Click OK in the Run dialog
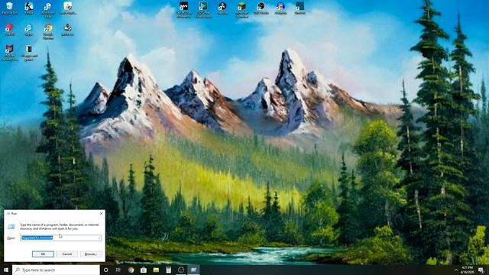Image resolution: width=489 pixels, height=275 pixels. [x=43, y=254]
